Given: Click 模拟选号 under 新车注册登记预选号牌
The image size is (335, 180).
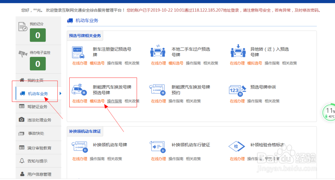Looking at the screenshot, I should [x=97, y=63].
